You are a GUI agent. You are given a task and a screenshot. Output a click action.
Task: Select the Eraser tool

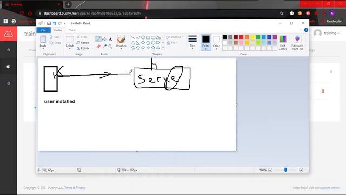[x=98, y=46]
